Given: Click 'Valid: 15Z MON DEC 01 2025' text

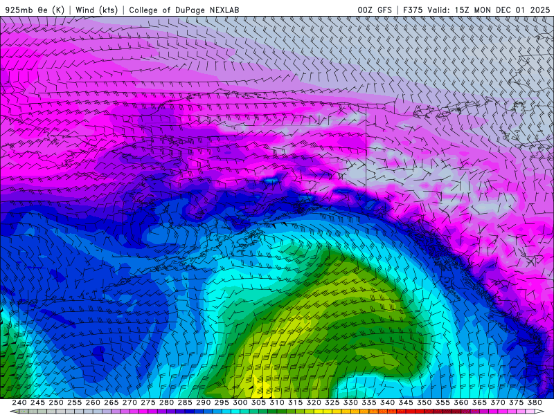Looking at the screenshot, I should point(489,10).
